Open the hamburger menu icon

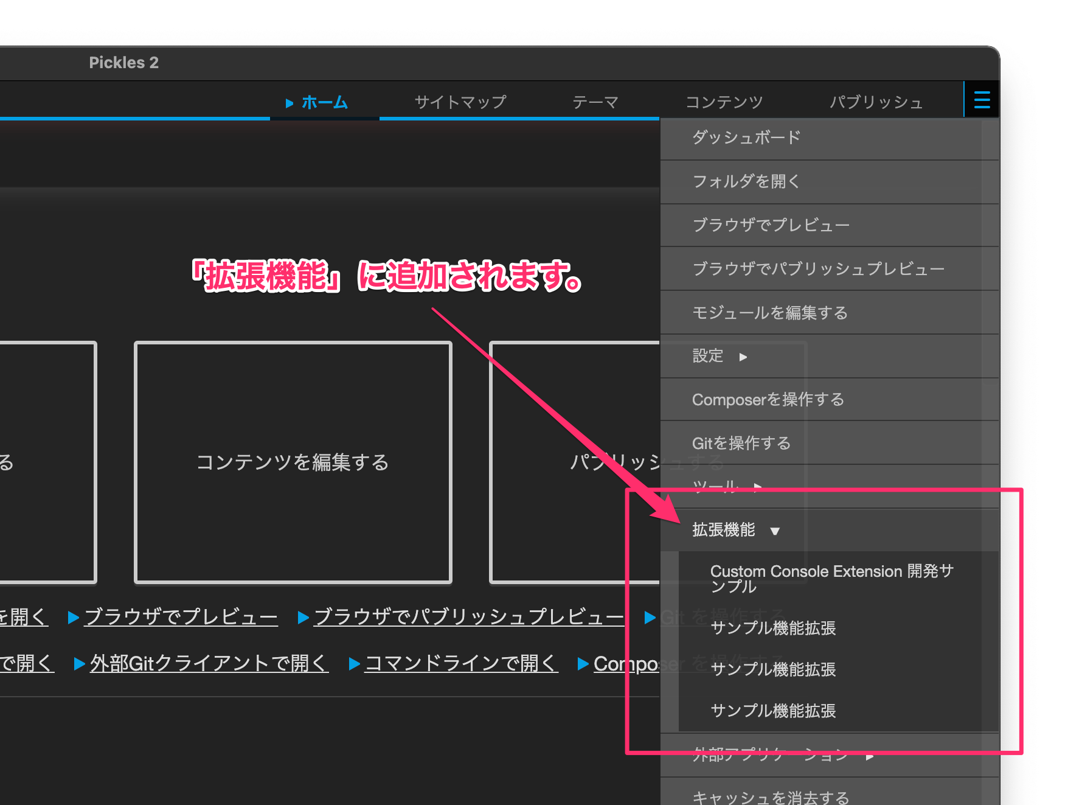981,99
